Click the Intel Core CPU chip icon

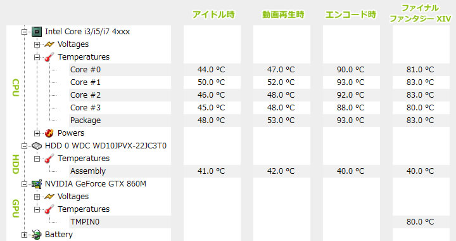click(37, 32)
